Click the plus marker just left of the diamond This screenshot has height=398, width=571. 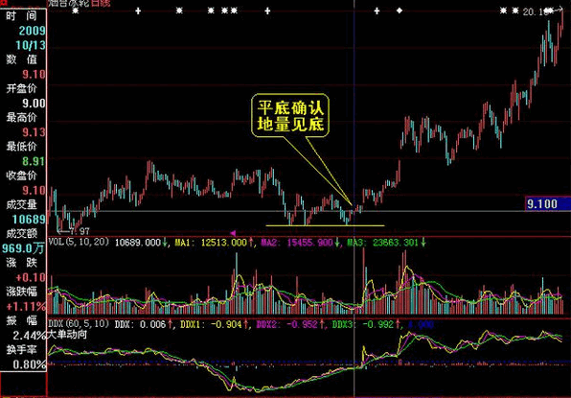(x=377, y=11)
